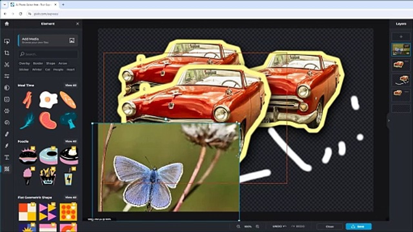Add the blue donut Foodie sticker

tap(48, 156)
